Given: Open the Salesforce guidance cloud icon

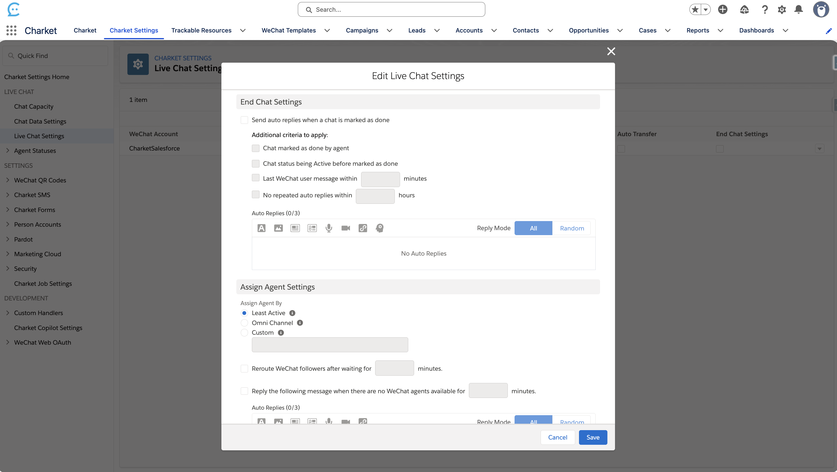Looking at the screenshot, I should 744,9.
